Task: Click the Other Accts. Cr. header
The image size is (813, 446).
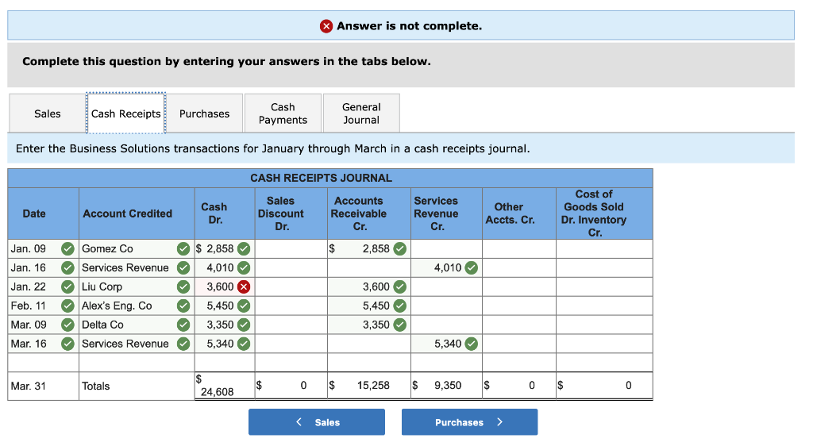Action: [x=519, y=213]
